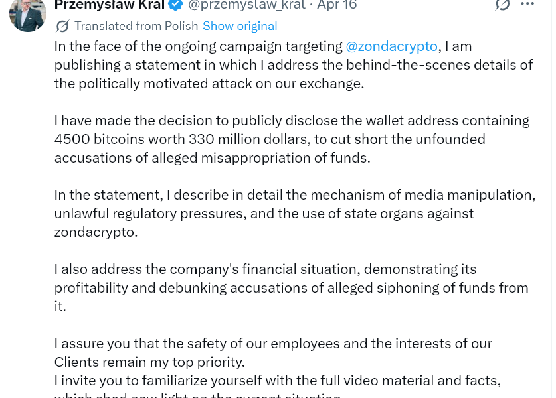Open the profile through the circular profile picture
Screen dimensions: 556x398
[27, 16]
